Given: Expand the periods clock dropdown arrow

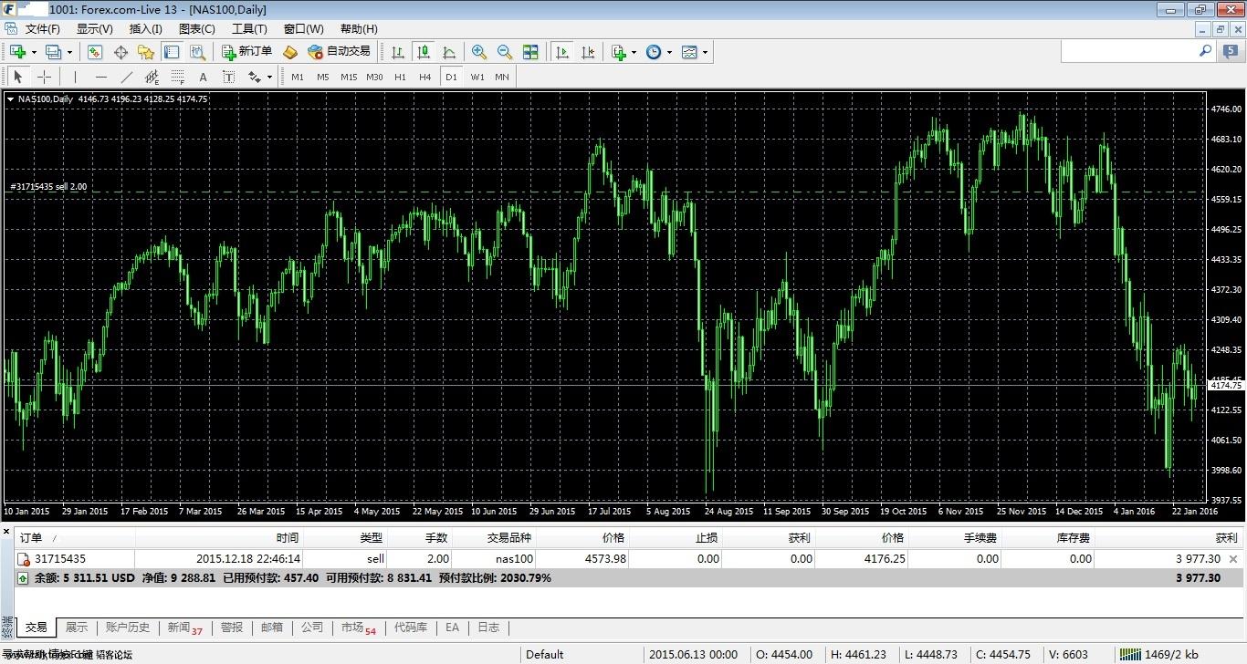Looking at the screenshot, I should 669,52.
